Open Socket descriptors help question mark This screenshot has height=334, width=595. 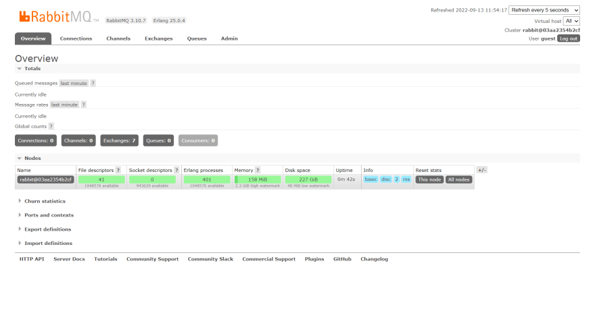pos(176,170)
